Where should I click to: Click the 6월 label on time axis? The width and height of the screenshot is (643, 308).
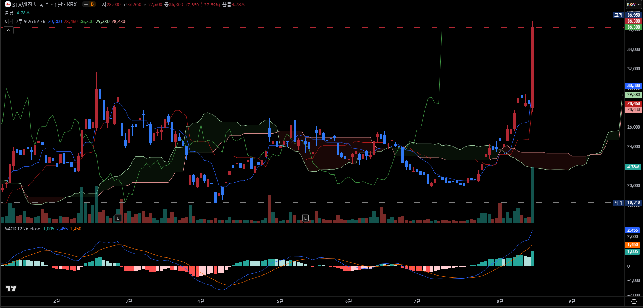tap(349, 301)
